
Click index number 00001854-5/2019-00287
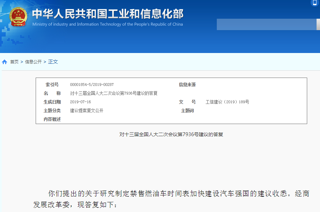[92, 85]
